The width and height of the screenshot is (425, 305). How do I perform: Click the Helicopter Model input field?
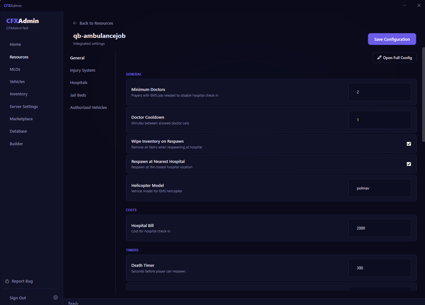(x=380, y=188)
